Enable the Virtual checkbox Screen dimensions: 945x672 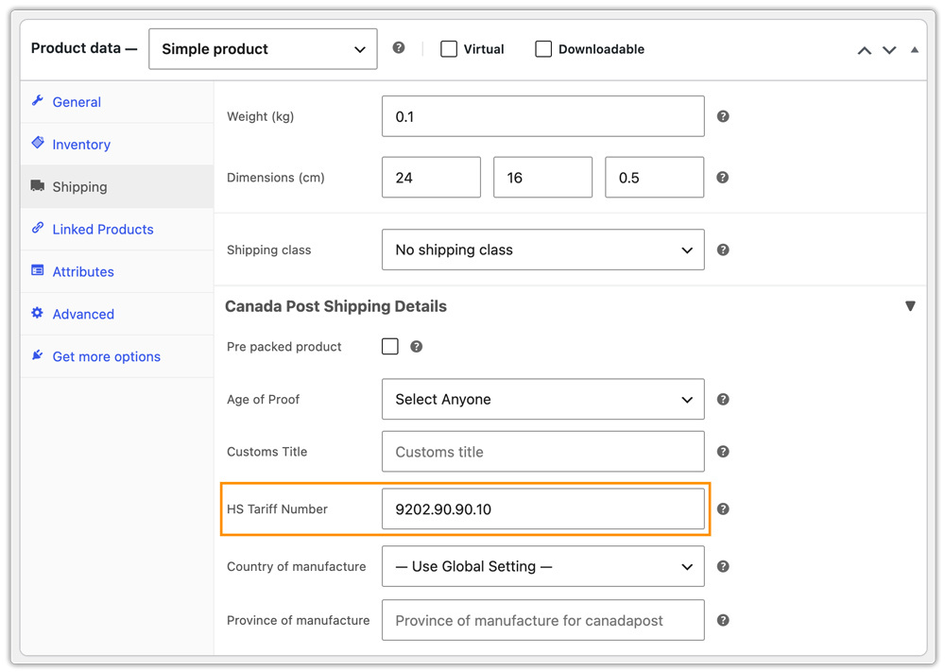(449, 49)
